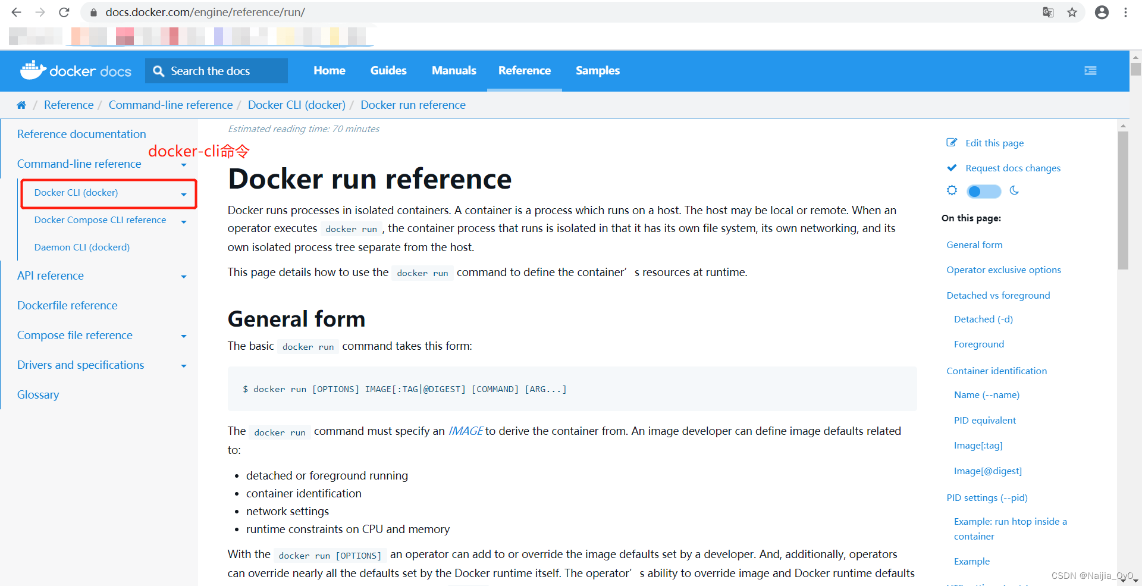Image resolution: width=1142 pixels, height=586 pixels.
Task: Expand the Docker CLI (docker) dropdown arrow
Action: click(184, 195)
